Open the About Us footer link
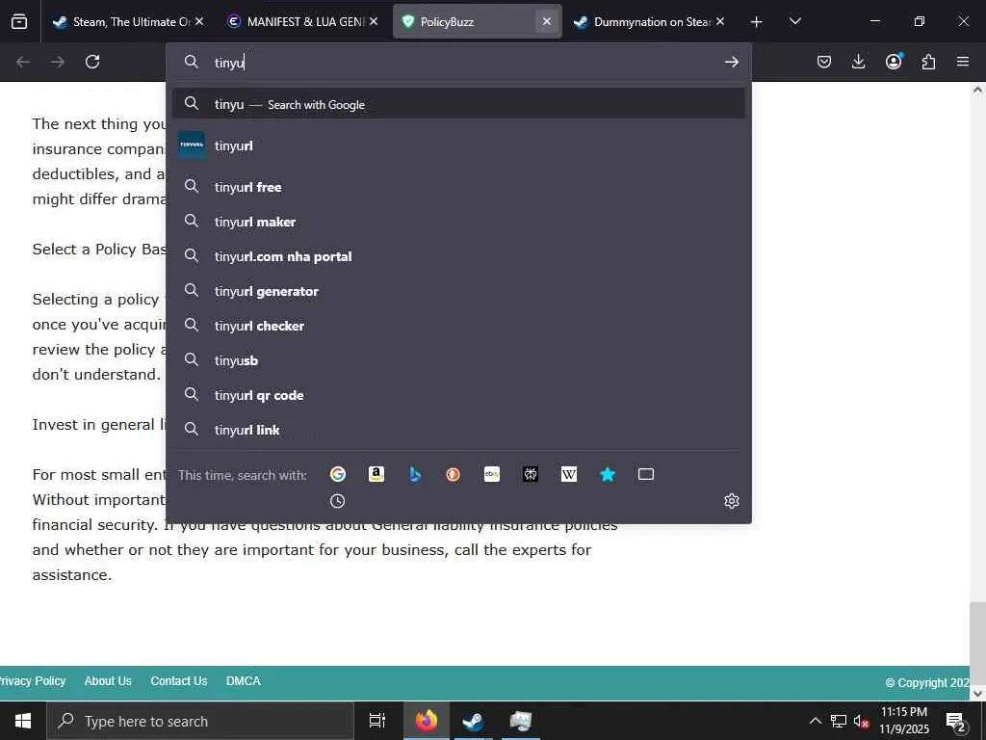 [x=108, y=681]
